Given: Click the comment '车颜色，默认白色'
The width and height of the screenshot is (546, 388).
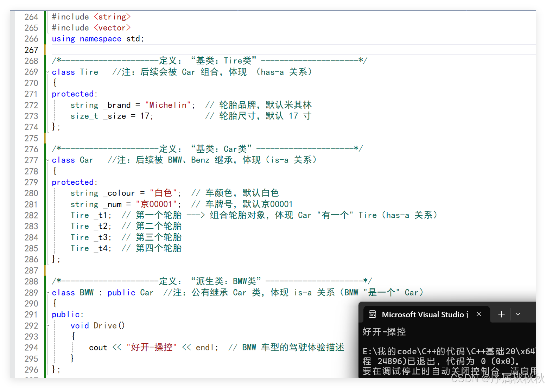Looking at the screenshot, I should click(x=235, y=193).
